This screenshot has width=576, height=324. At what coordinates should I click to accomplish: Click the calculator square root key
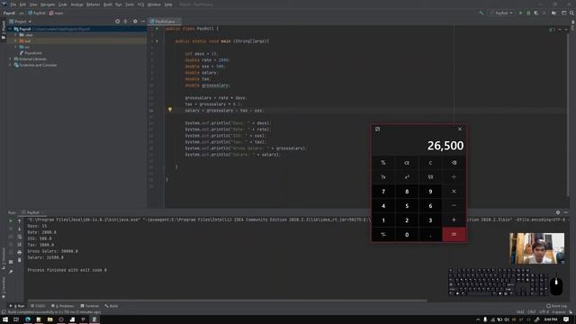coord(430,177)
